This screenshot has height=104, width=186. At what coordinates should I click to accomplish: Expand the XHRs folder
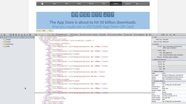[3, 47]
